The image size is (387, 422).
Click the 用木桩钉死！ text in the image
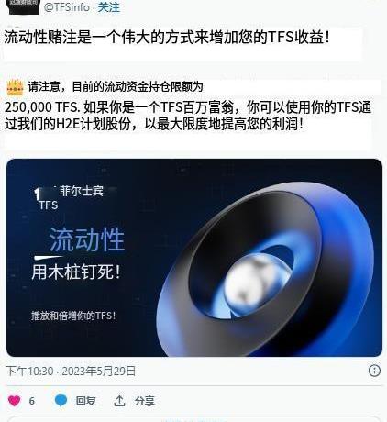click(76, 272)
